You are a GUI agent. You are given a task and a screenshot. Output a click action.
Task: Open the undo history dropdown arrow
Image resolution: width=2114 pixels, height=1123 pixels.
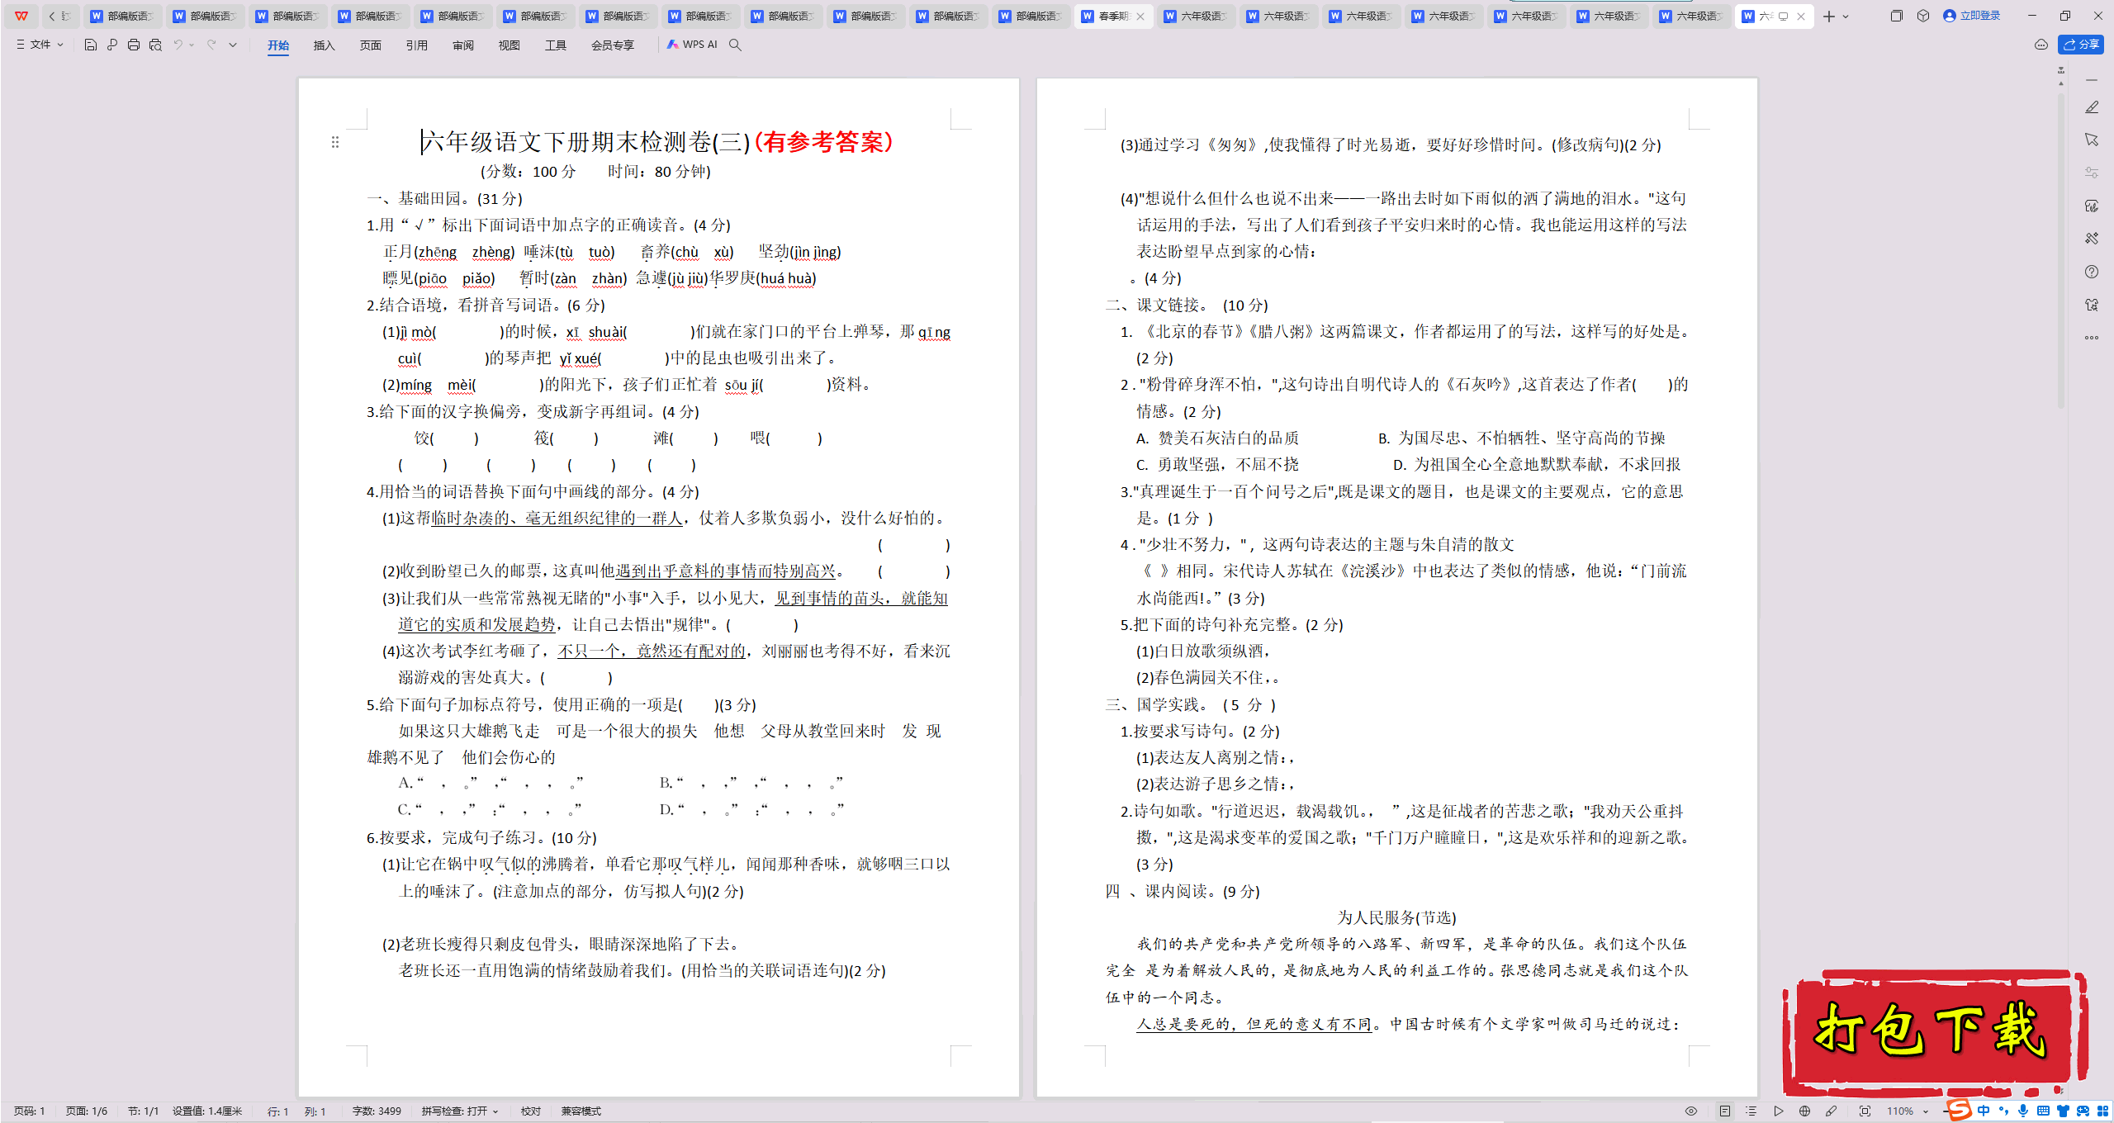coord(192,45)
